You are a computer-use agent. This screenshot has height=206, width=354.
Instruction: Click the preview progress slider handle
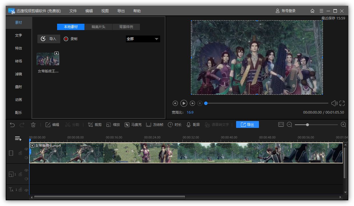click(206, 103)
